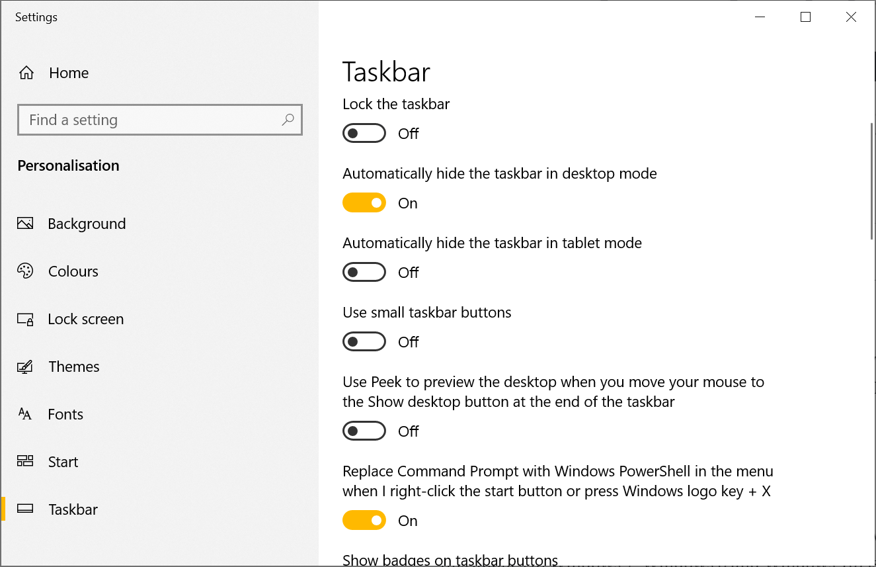Click the Start layout icon
This screenshot has height=567, width=876.
pos(26,462)
